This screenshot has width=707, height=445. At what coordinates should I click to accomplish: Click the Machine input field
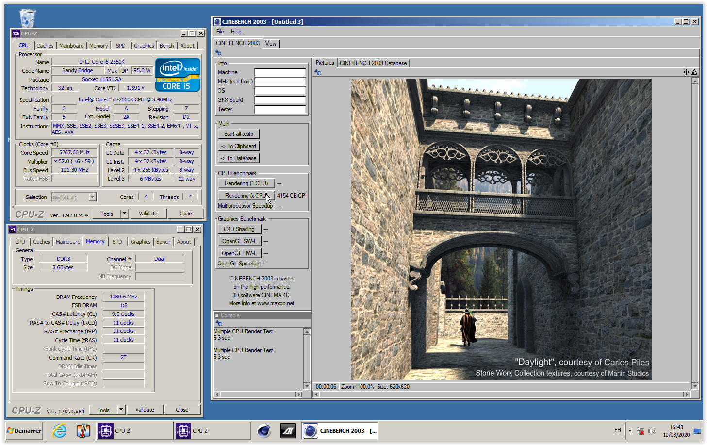280,72
